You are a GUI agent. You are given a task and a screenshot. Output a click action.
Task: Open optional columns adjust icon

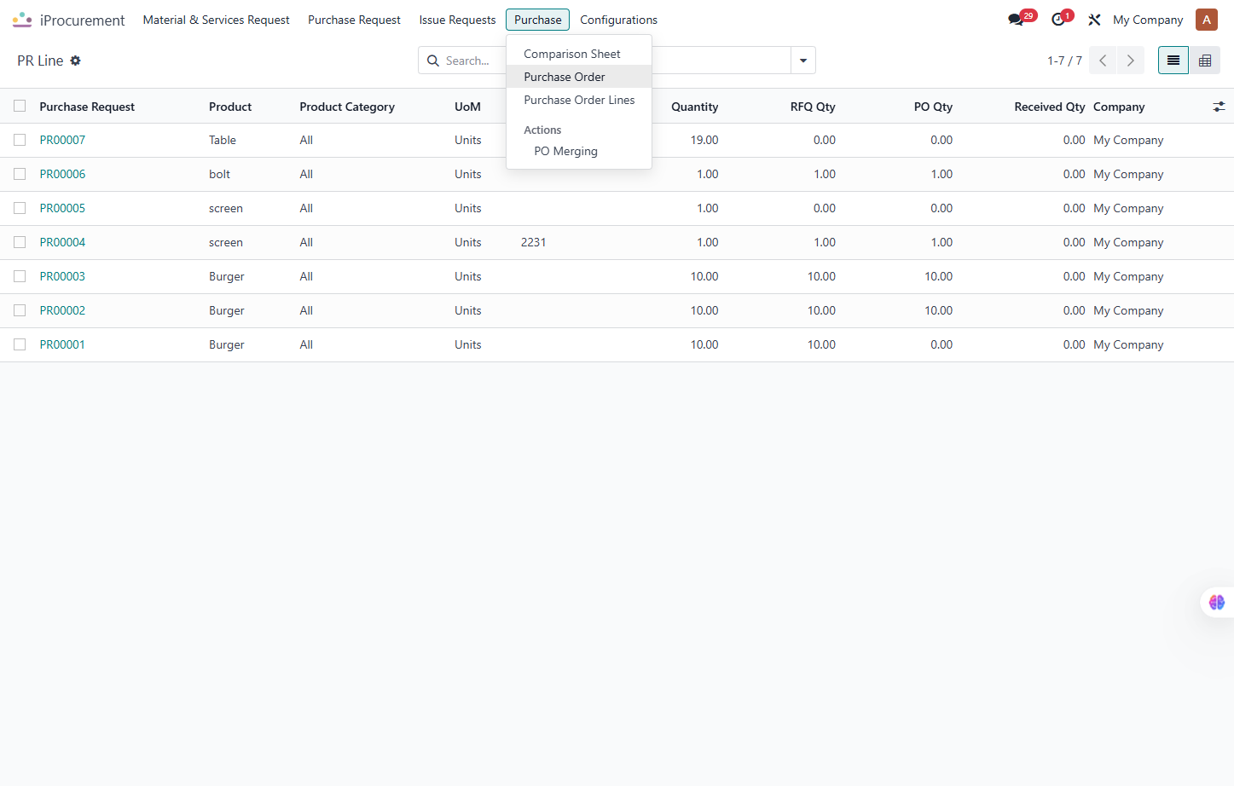tap(1219, 107)
